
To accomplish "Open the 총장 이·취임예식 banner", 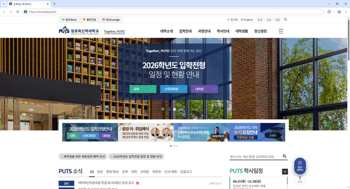I will (146, 132).
